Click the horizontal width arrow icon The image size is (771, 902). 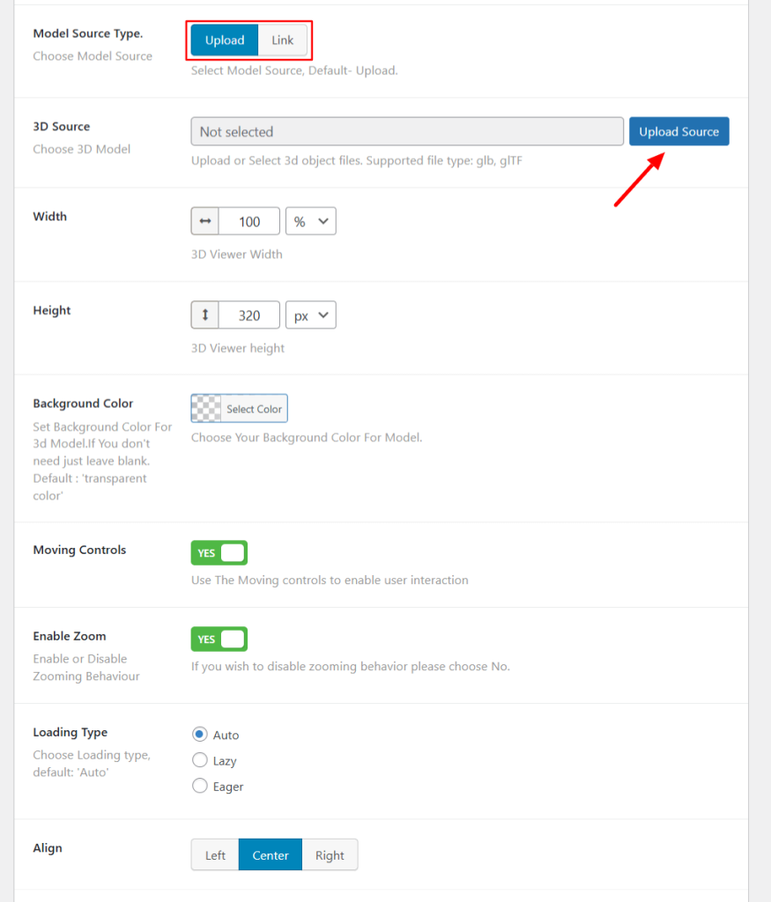(x=205, y=221)
